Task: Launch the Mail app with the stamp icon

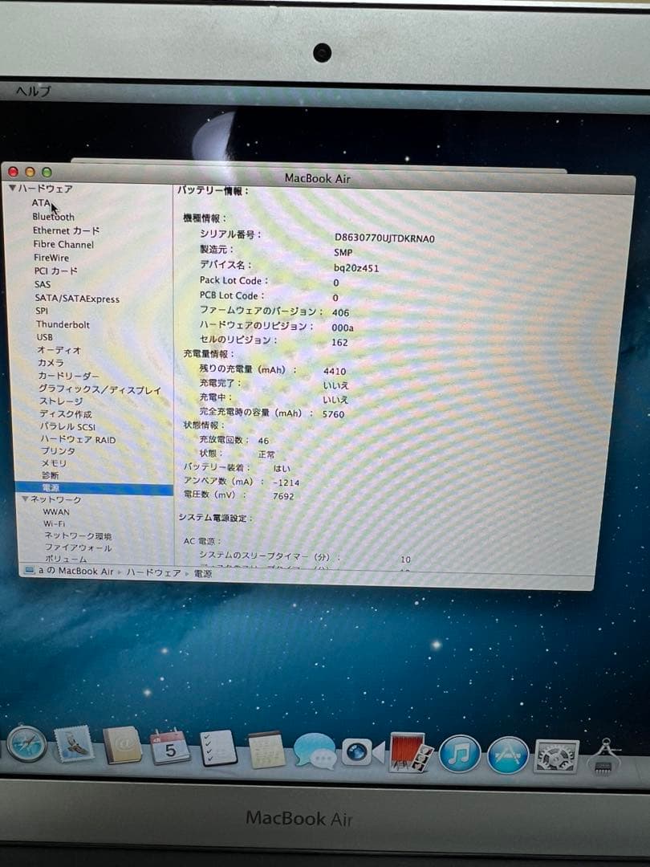Action: click(x=73, y=744)
